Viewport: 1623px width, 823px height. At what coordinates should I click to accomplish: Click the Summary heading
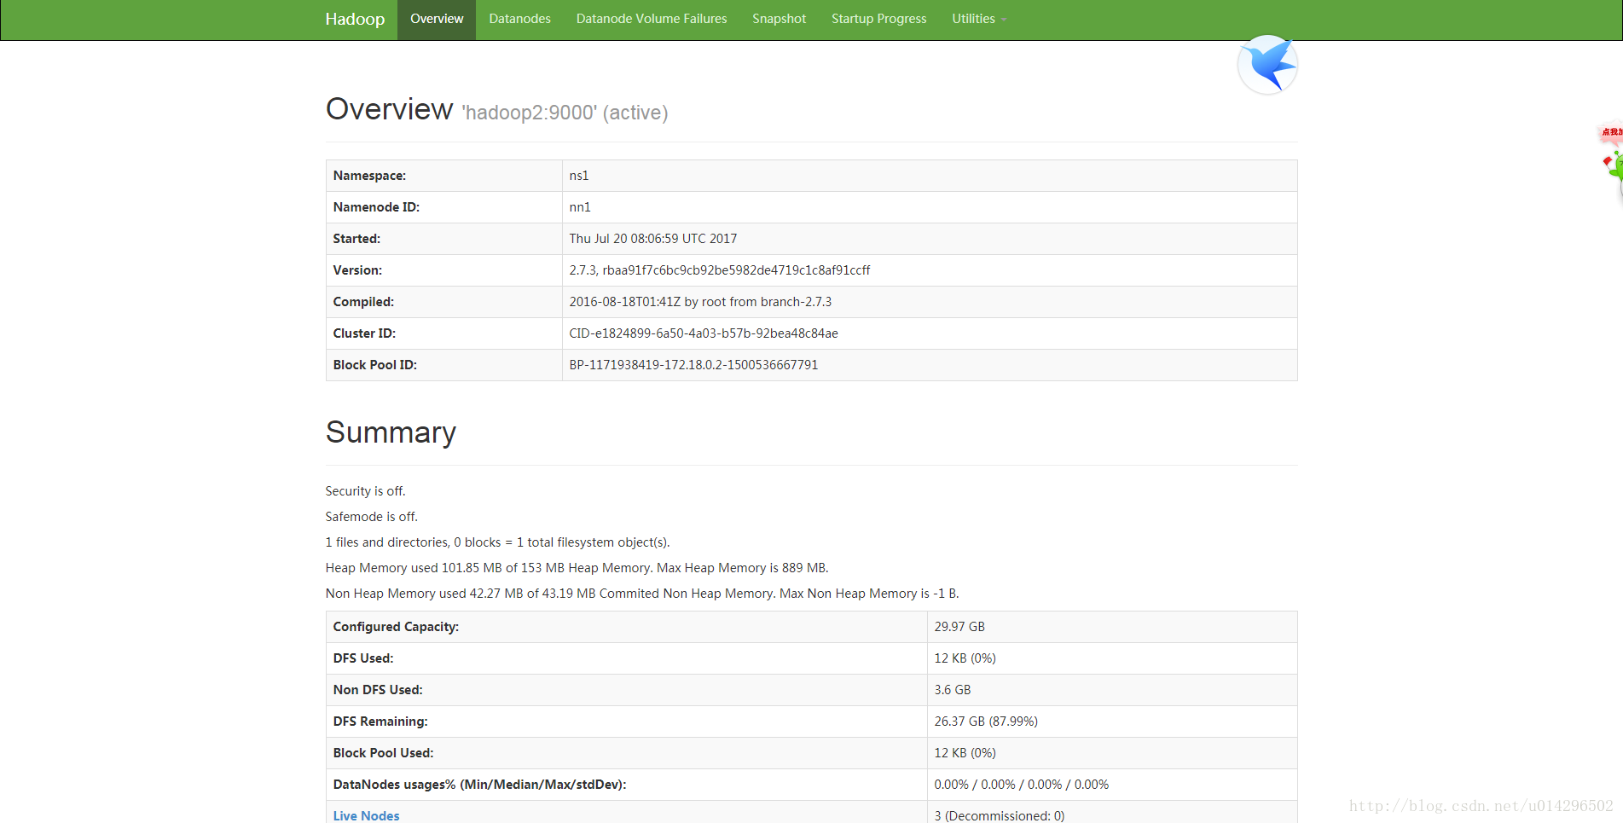click(391, 432)
